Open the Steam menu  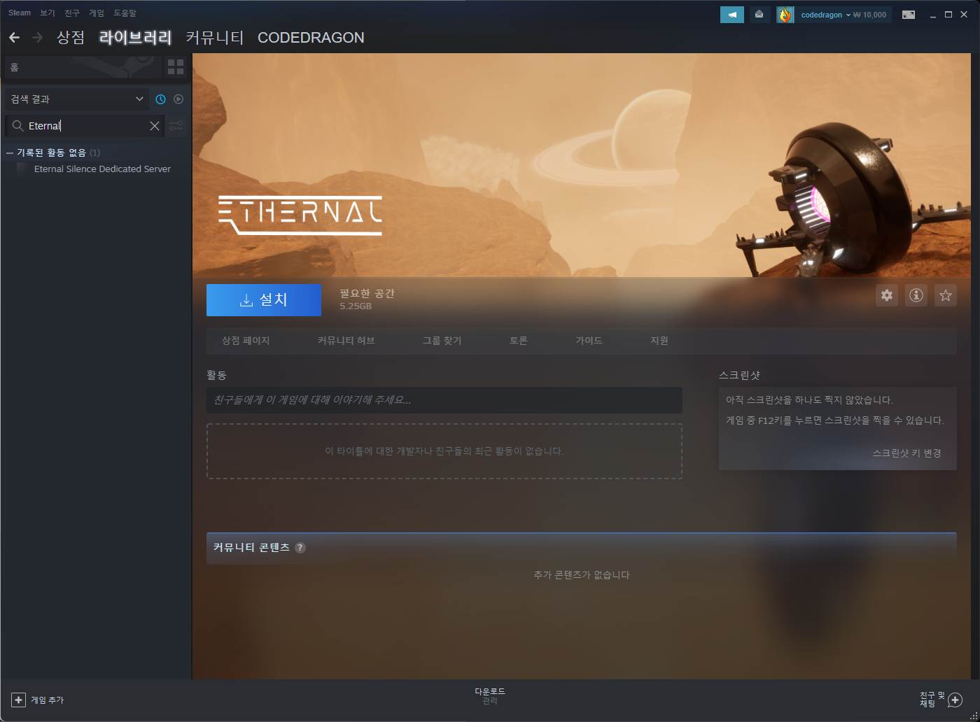click(x=20, y=13)
